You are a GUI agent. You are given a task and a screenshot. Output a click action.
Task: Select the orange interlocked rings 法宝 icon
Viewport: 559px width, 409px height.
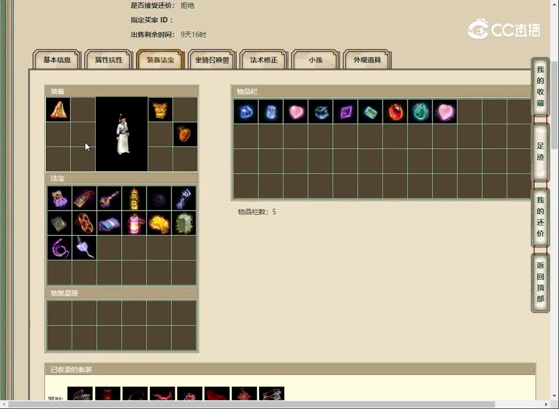click(x=84, y=223)
